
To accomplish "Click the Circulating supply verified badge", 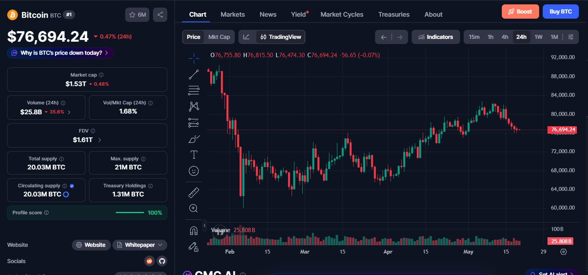I will (72, 186).
